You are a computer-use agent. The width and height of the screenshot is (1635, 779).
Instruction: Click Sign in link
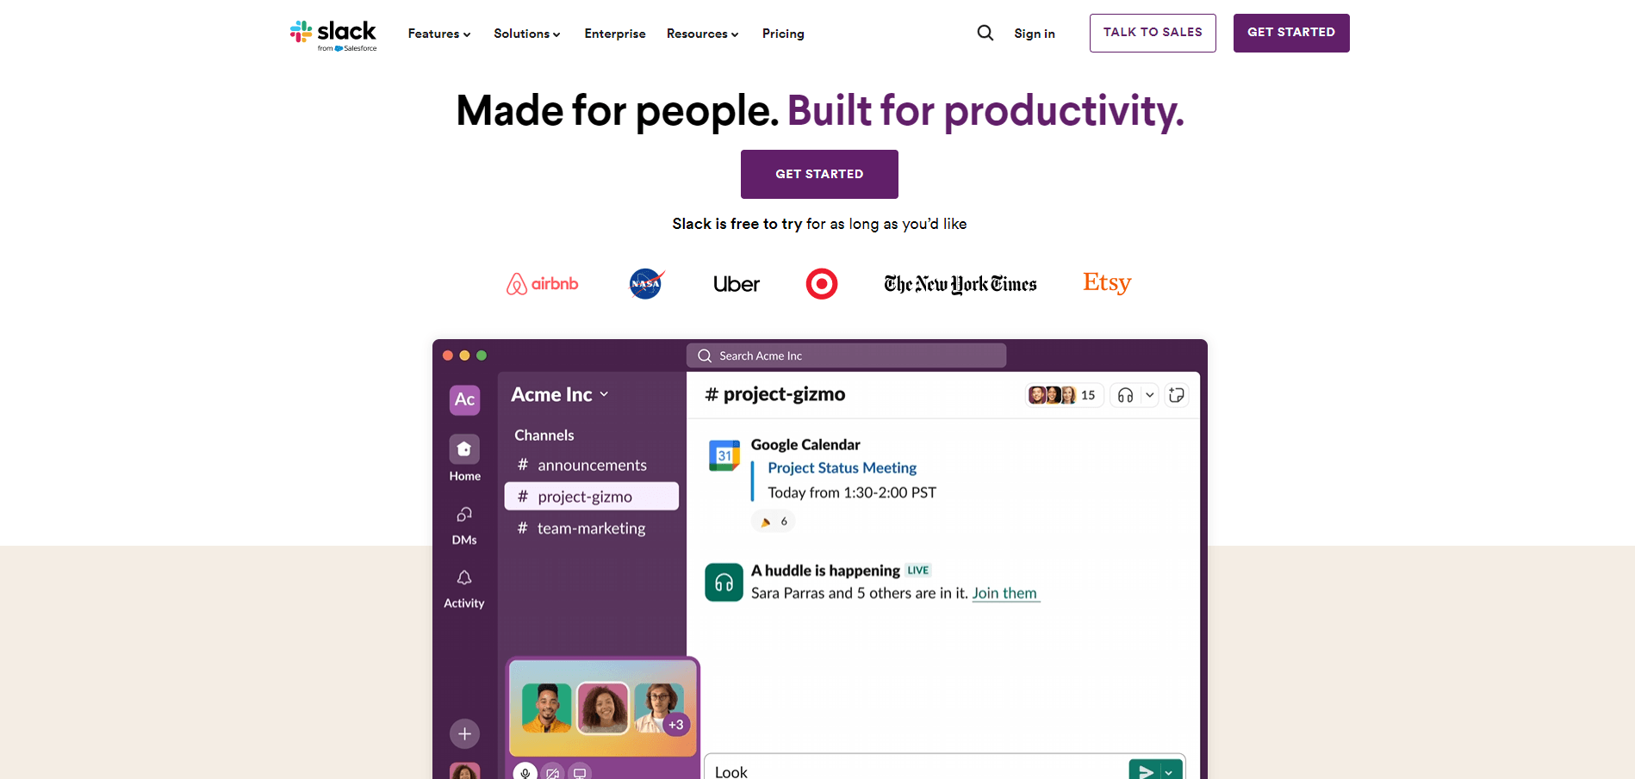tap(1034, 34)
